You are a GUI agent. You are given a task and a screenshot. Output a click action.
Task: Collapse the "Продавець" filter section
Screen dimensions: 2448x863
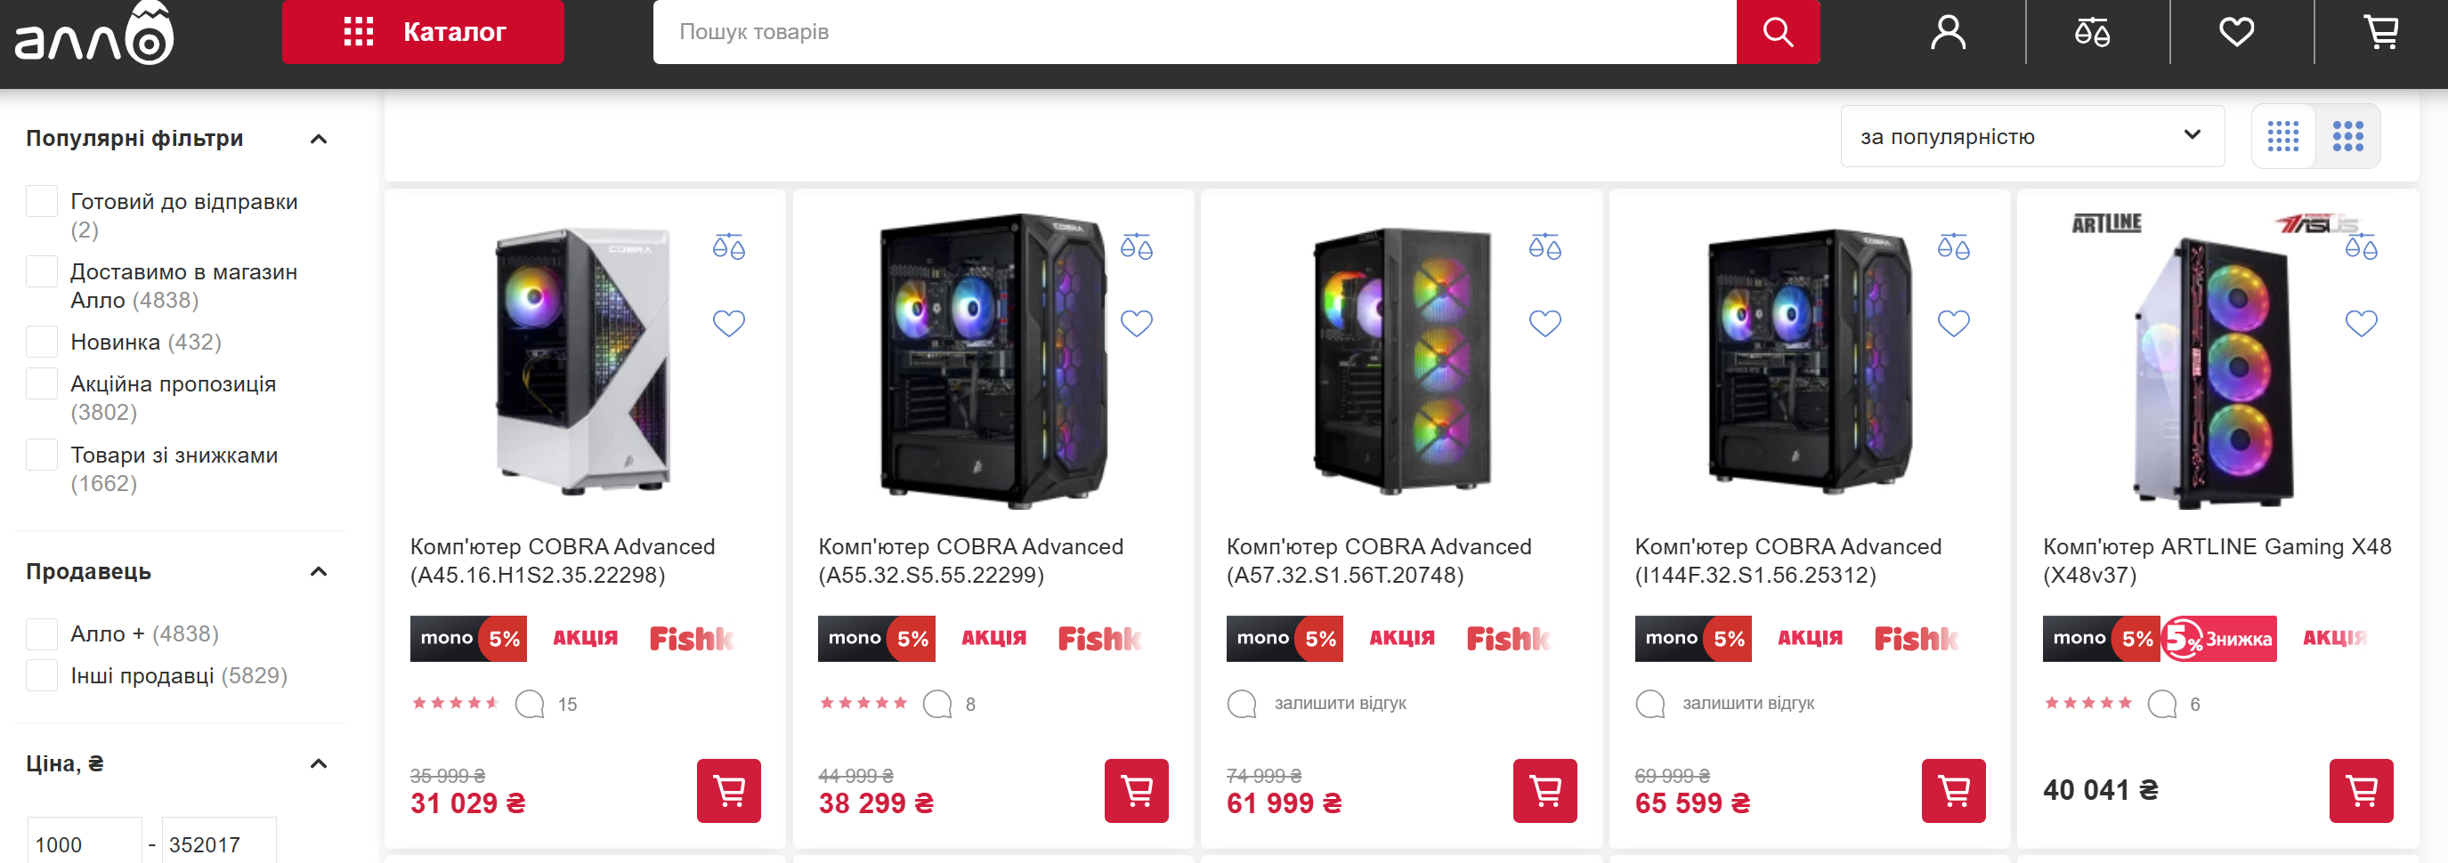[319, 571]
